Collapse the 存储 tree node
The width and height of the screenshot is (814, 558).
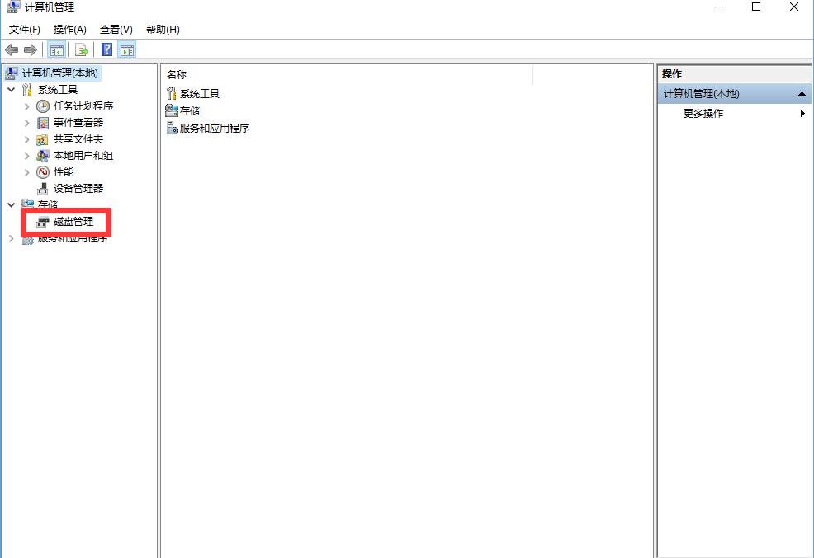click(x=11, y=204)
